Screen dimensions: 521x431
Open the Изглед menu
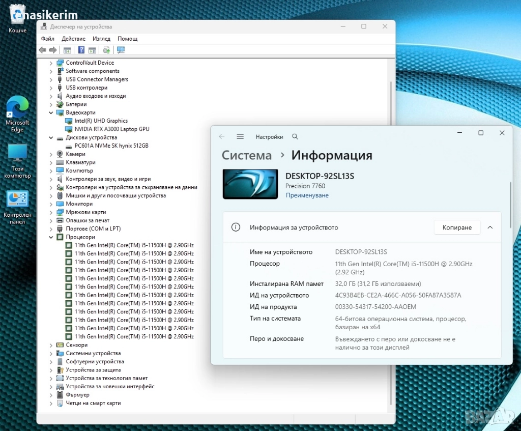click(x=101, y=39)
